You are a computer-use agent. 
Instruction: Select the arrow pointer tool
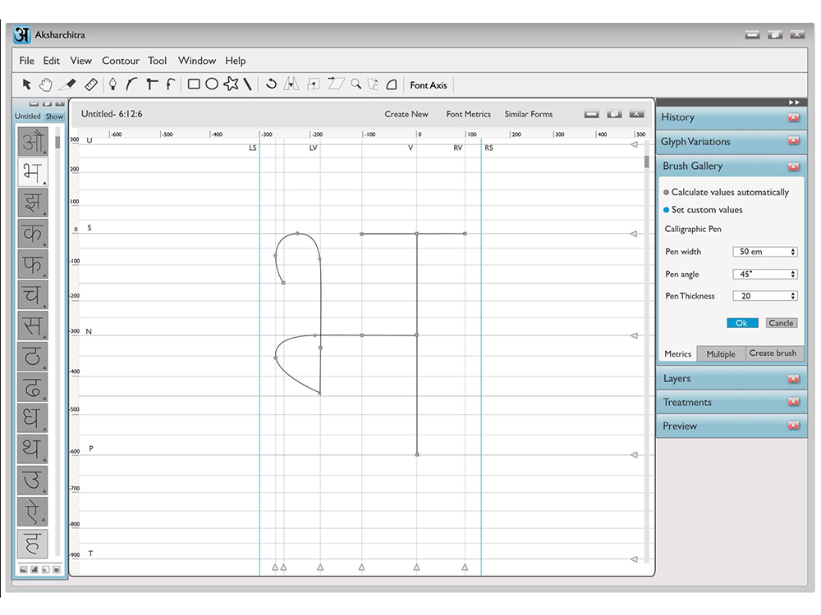27,84
